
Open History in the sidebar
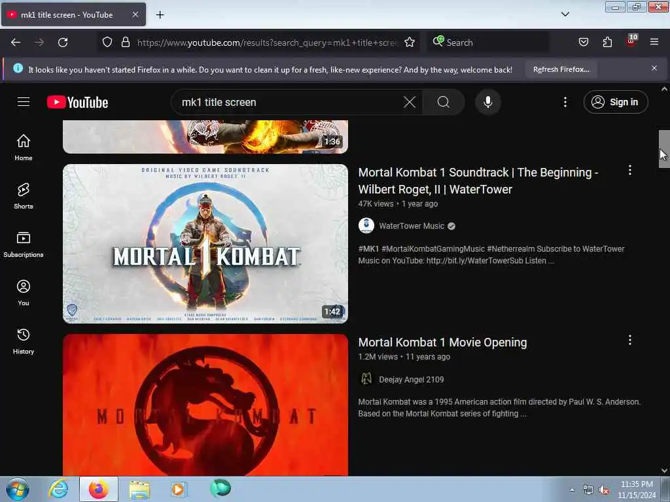[x=24, y=341]
